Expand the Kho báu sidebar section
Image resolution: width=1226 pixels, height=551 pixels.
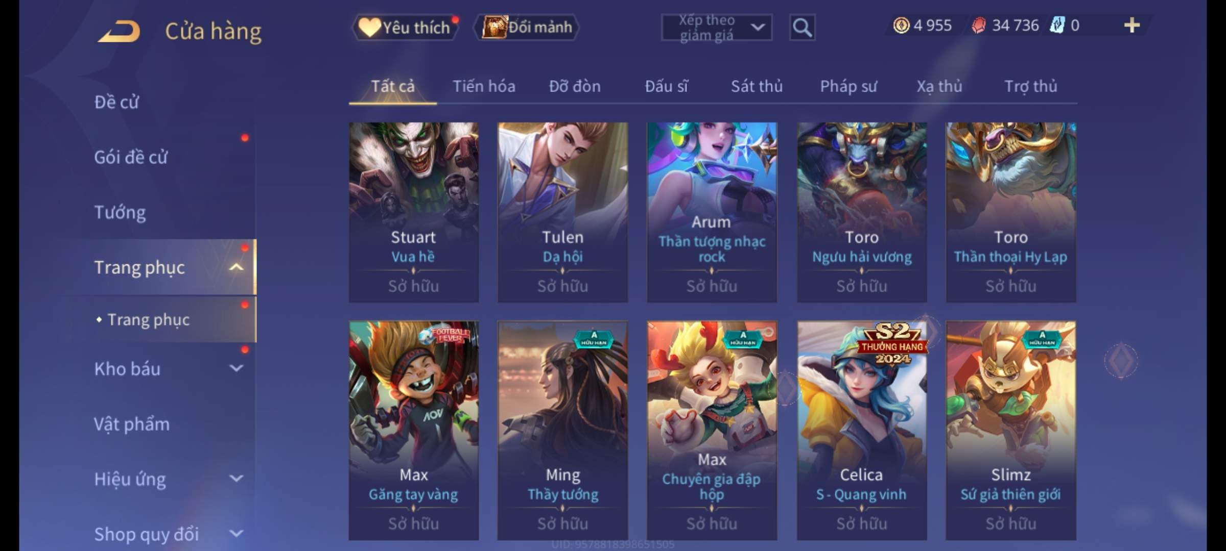pyautogui.click(x=236, y=368)
